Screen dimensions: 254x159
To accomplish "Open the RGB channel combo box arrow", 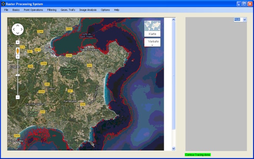I will point(245,20).
